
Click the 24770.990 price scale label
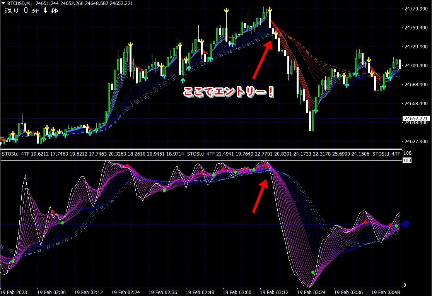tap(415, 9)
